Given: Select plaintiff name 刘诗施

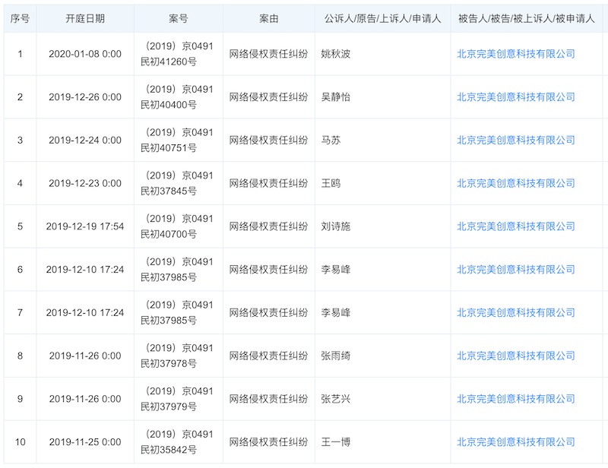Looking at the screenshot, I should [x=336, y=226].
